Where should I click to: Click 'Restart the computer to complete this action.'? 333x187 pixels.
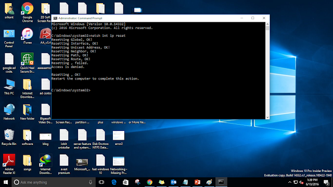[x=95, y=78]
